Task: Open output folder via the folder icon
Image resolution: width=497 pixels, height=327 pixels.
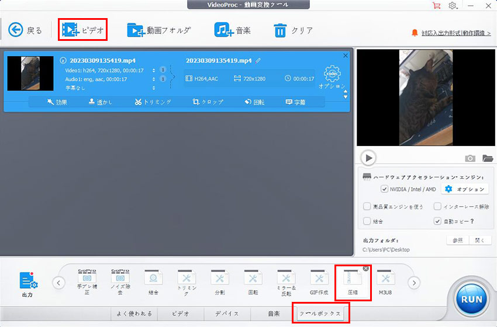Action: pos(487,158)
